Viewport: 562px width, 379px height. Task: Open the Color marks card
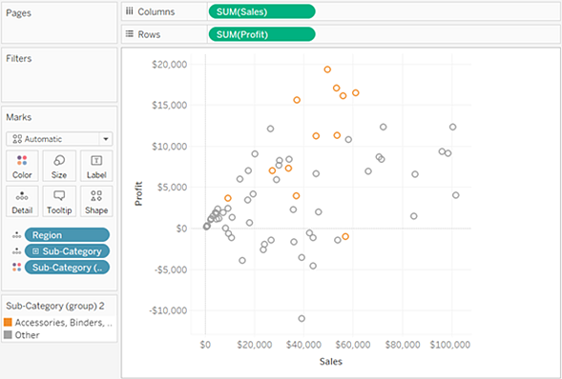(22, 166)
